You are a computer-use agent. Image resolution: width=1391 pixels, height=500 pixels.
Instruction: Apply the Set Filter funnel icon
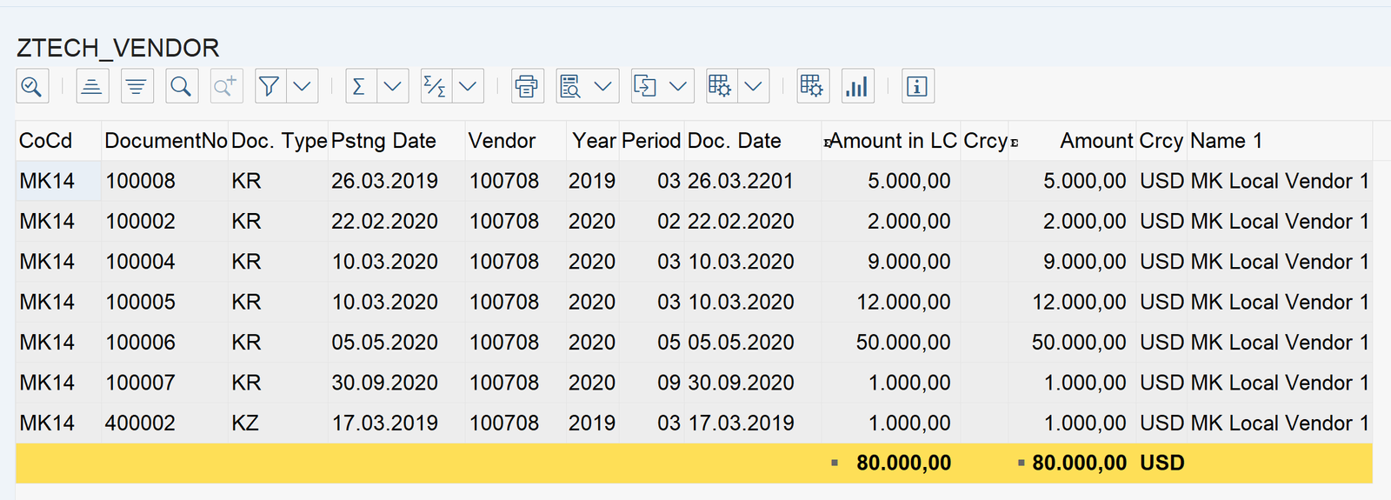coord(270,86)
